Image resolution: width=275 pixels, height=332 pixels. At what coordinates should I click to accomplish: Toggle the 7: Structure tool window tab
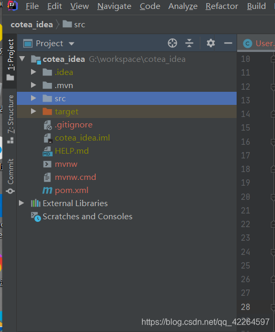point(11,119)
